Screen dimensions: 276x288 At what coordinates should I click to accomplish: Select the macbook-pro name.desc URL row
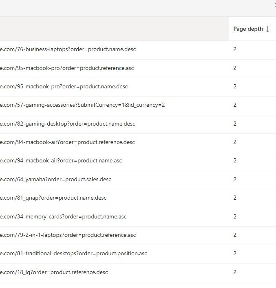[64, 87]
